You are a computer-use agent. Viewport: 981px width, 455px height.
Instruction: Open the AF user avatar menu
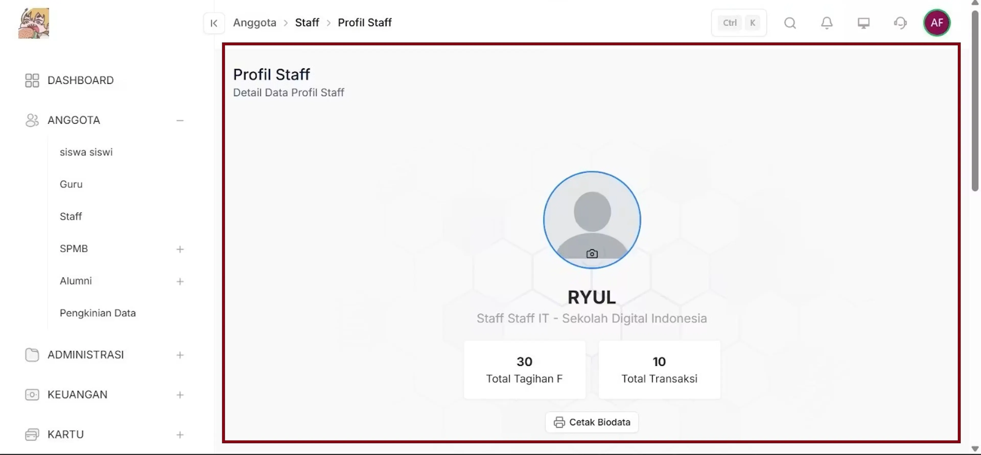pos(937,23)
